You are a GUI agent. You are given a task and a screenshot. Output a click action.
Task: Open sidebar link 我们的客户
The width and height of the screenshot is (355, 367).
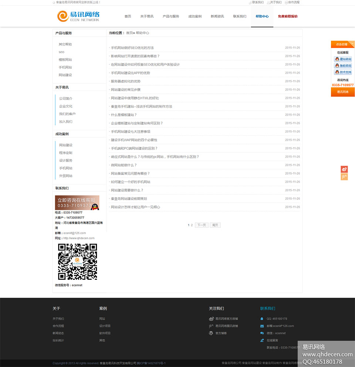point(67,114)
